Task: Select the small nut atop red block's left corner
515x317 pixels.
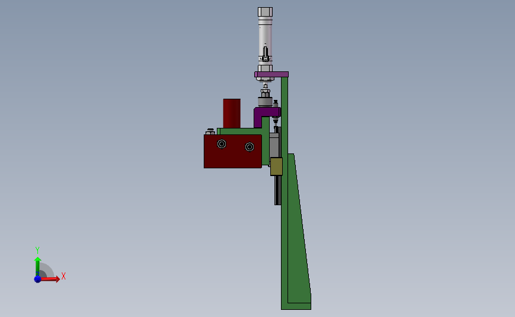Action: (210, 132)
